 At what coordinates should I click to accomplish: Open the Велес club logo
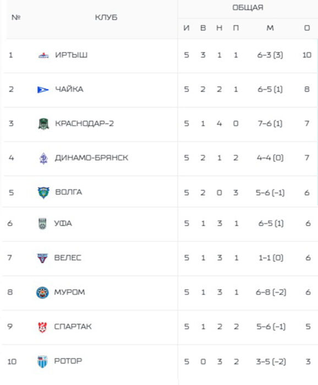[x=42, y=258]
